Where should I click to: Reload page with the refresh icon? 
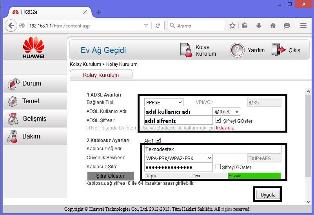(x=158, y=26)
